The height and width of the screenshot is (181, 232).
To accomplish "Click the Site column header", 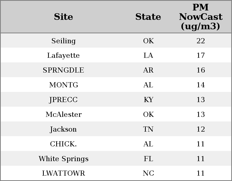I will (63, 17).
